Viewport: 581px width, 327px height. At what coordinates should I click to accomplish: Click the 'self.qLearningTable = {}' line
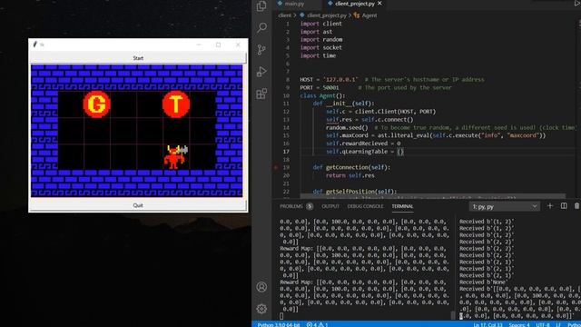pos(365,152)
